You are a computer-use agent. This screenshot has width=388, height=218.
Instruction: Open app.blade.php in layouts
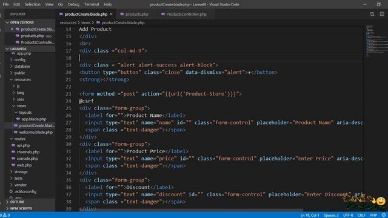pos(34,119)
